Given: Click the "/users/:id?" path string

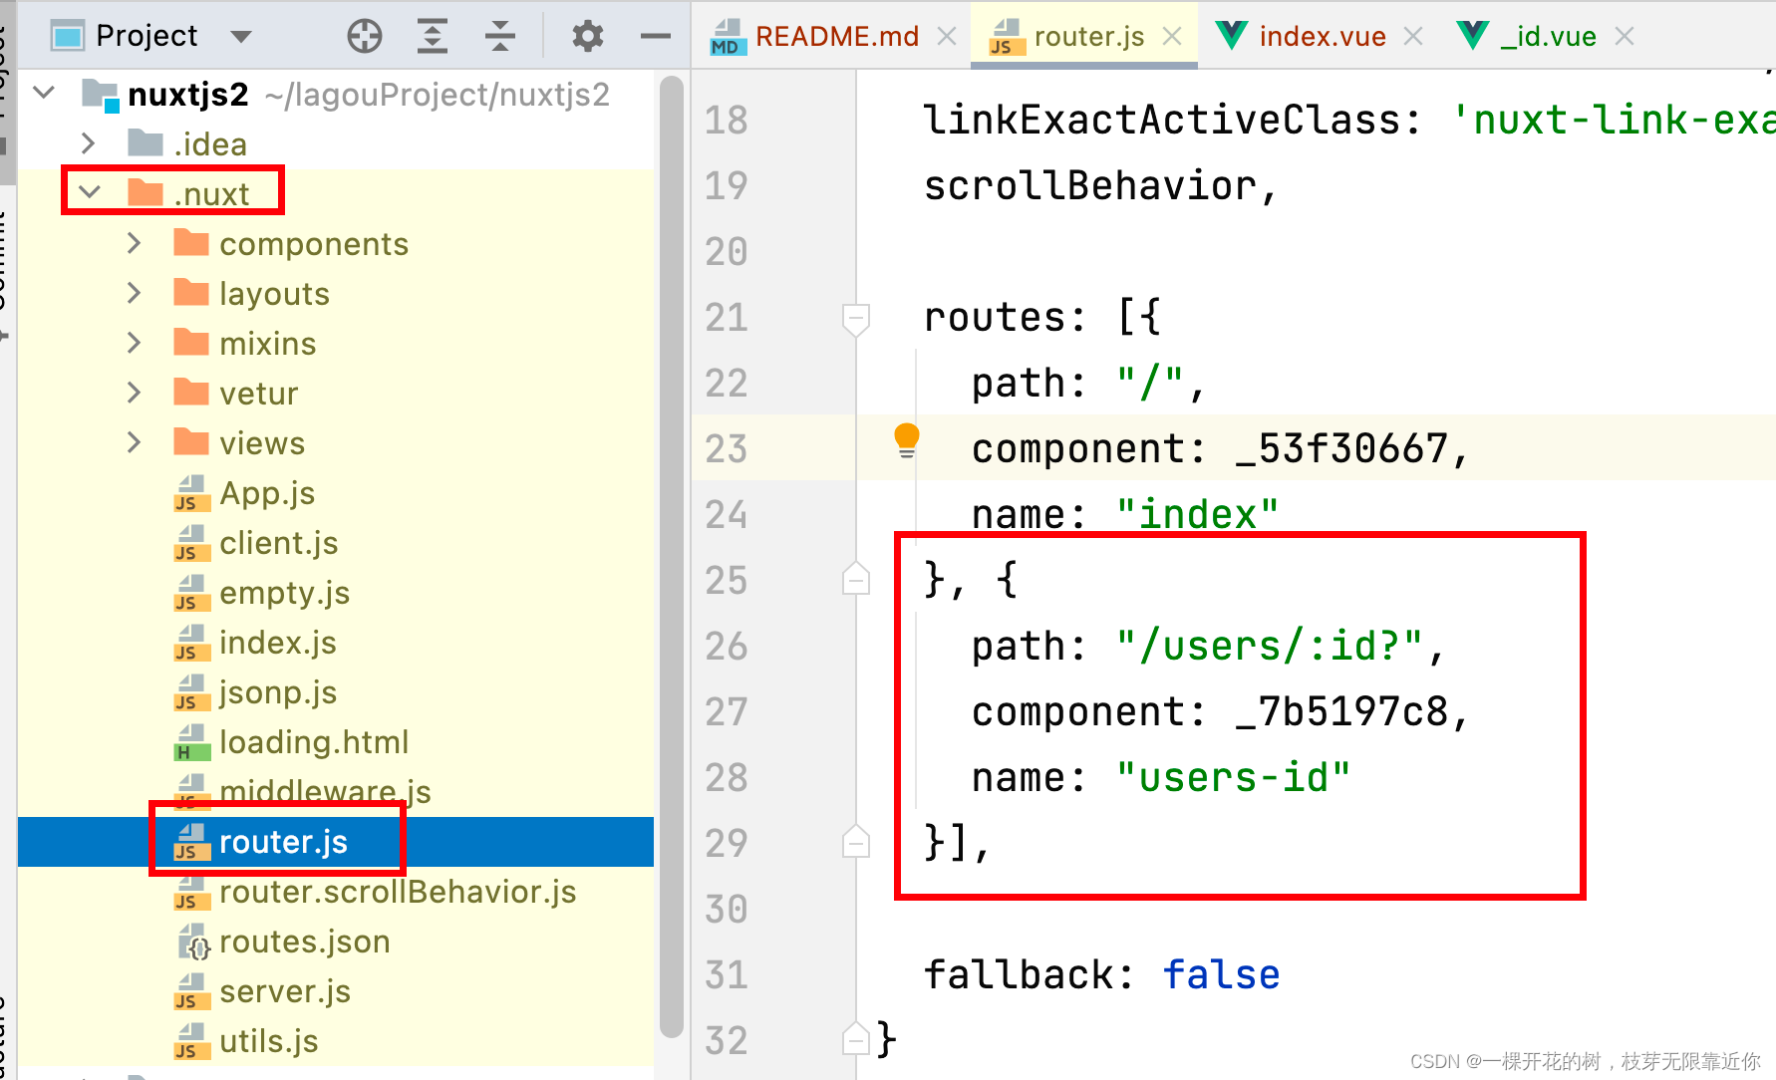Looking at the screenshot, I should click(x=1269, y=646).
